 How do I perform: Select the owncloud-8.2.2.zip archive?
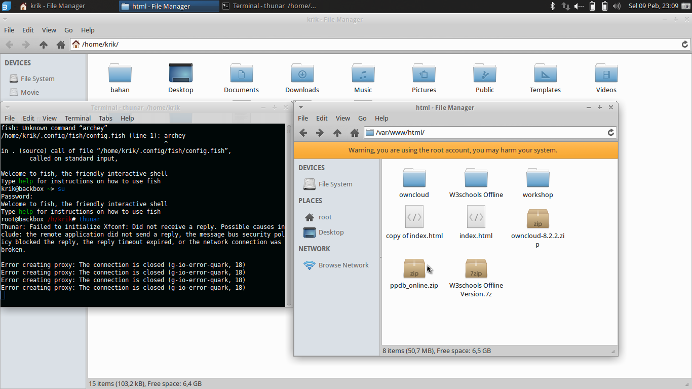click(537, 219)
